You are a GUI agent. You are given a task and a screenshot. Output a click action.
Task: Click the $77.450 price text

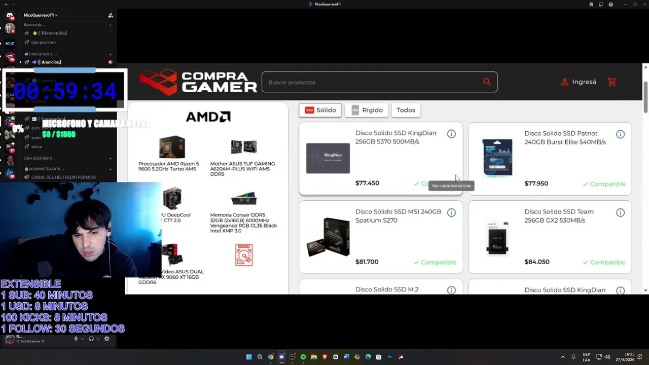(367, 183)
